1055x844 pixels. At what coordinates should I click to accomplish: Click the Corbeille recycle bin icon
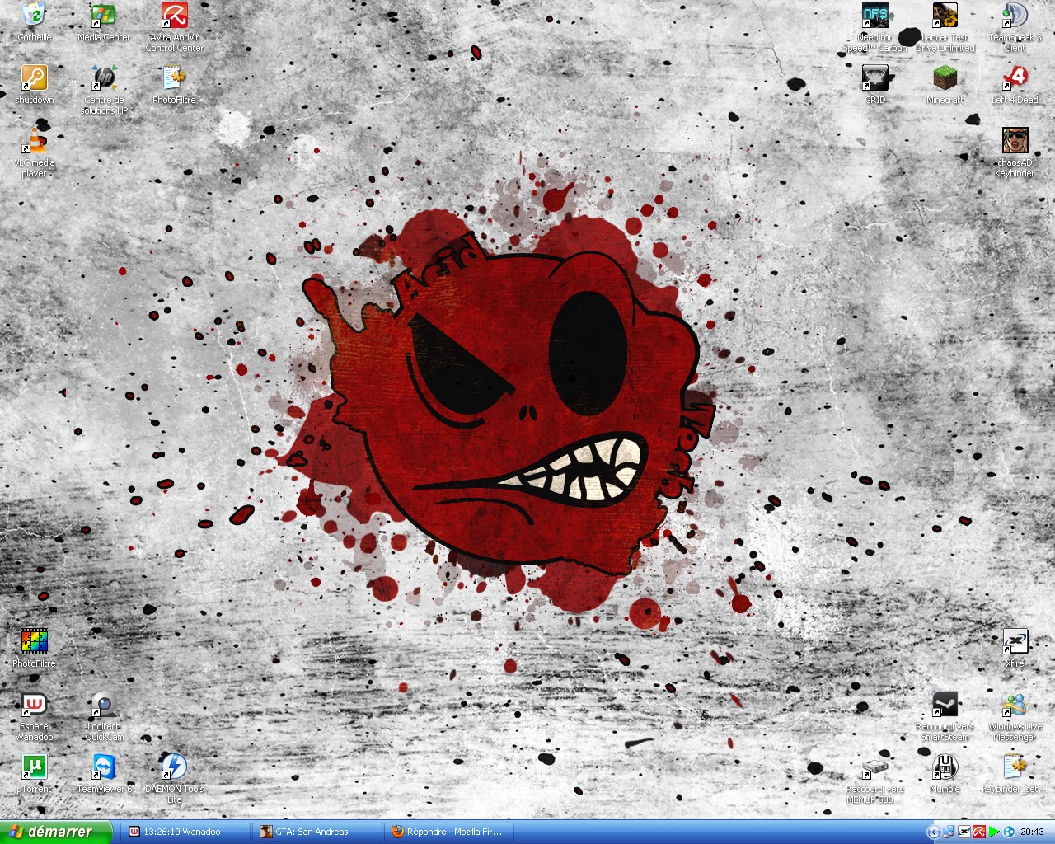point(34,16)
